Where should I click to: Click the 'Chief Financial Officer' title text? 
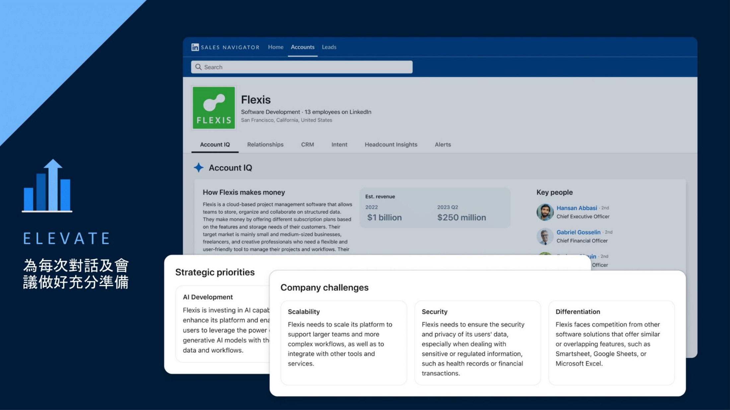coord(582,241)
